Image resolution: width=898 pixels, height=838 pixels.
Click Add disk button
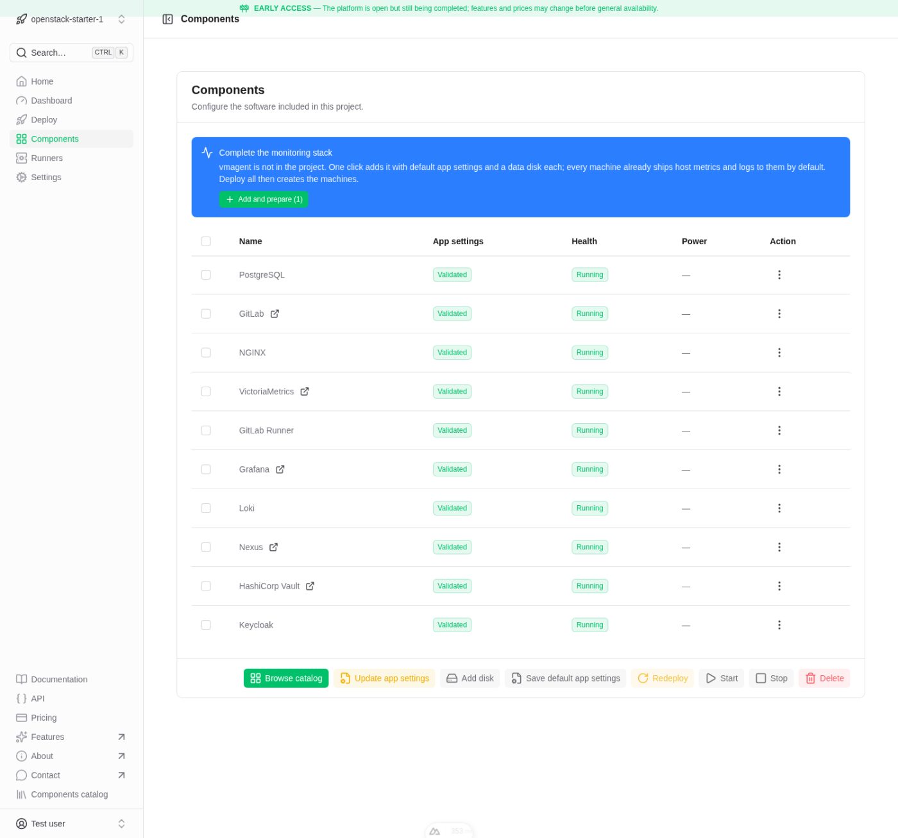(x=470, y=678)
